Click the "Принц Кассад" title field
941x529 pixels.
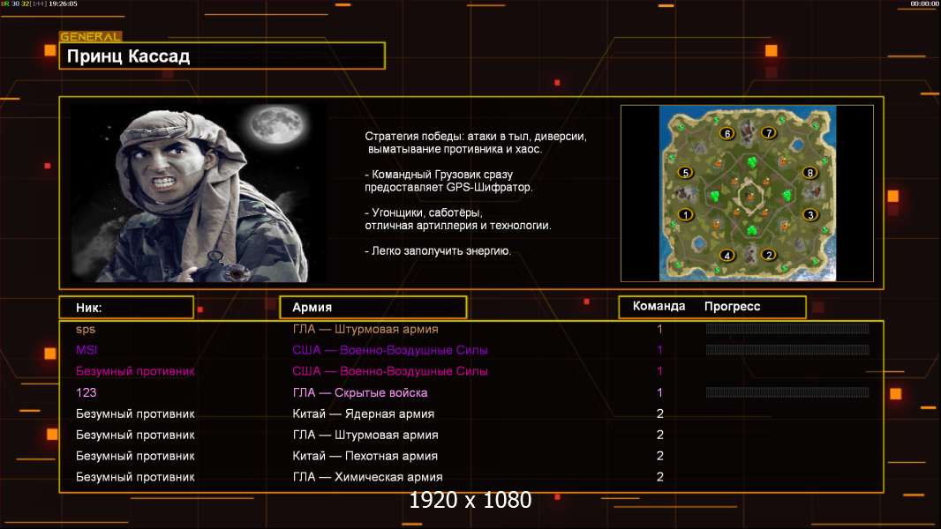[x=222, y=56]
